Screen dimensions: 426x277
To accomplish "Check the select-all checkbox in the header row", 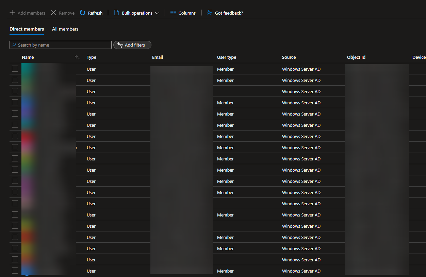I will [15, 57].
